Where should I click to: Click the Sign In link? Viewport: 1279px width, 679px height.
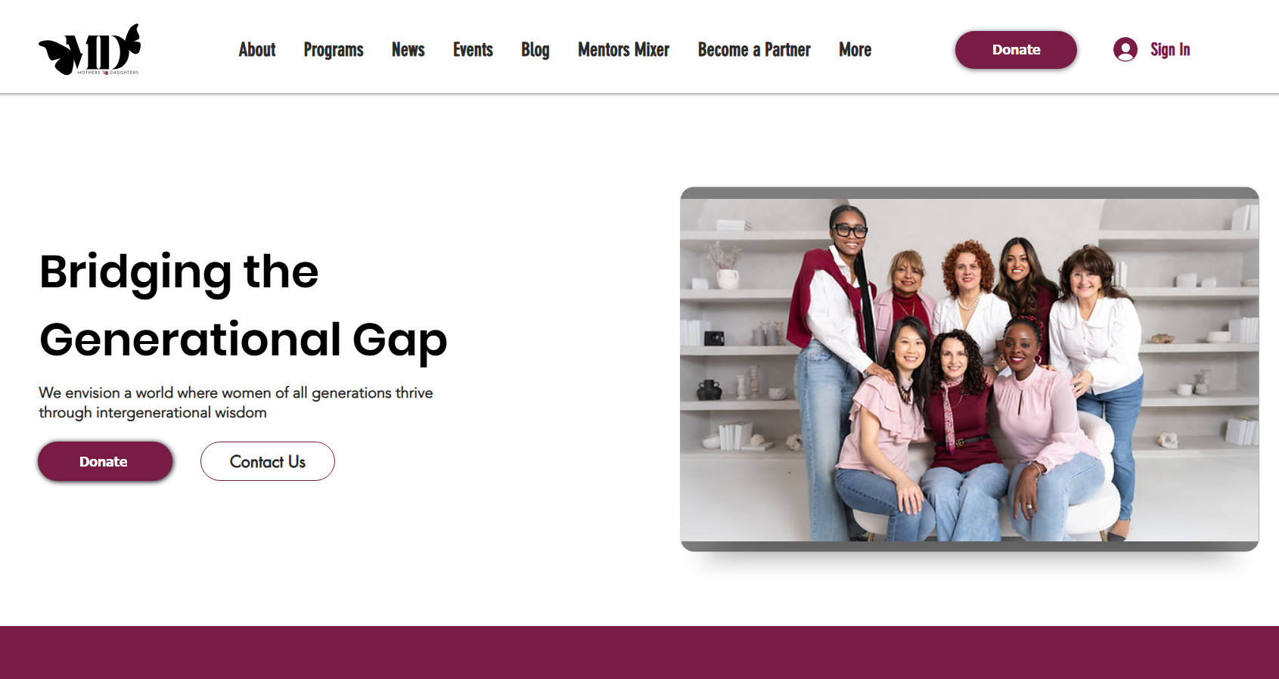pyautogui.click(x=1170, y=50)
